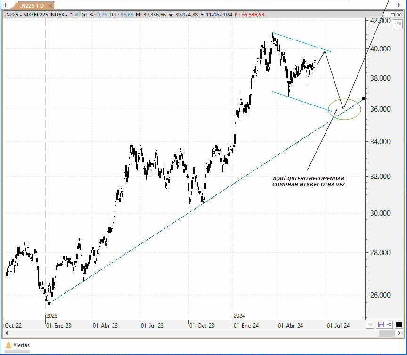Click the horizontal scrollbar left arrow
The image size is (407, 355).
pos(7,333)
